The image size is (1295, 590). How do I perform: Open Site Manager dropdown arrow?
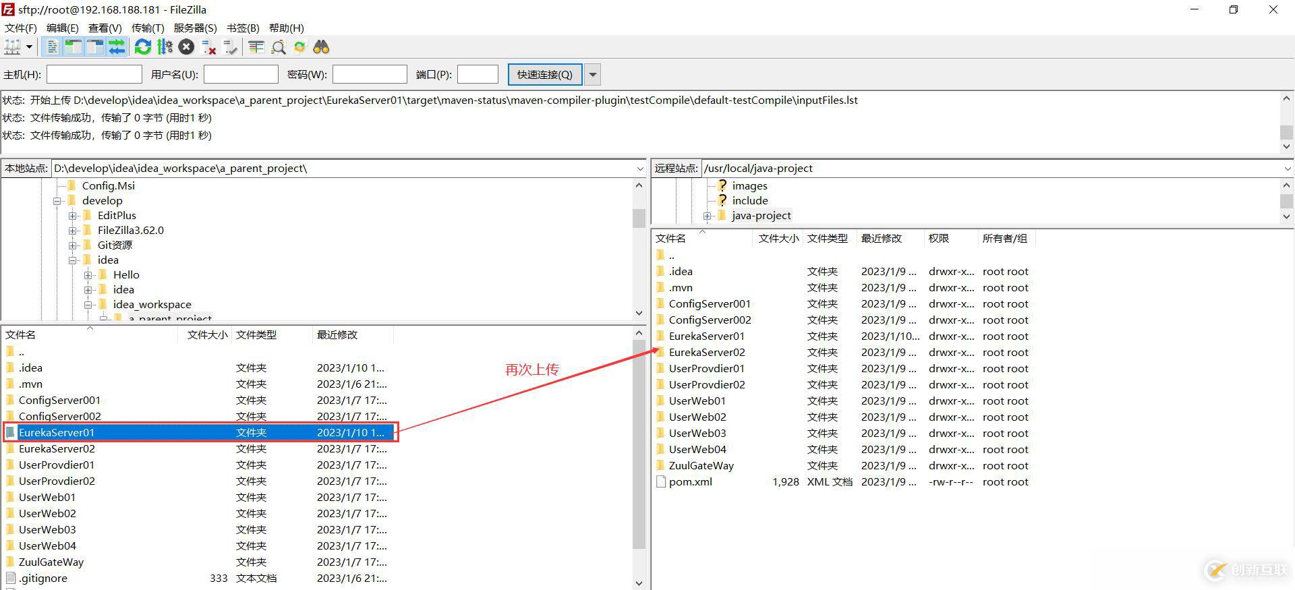tap(29, 47)
